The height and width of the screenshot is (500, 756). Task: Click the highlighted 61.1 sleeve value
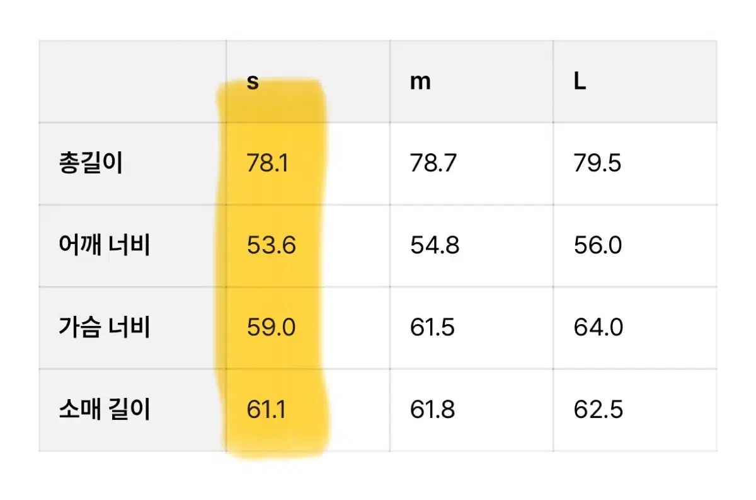tap(266, 410)
